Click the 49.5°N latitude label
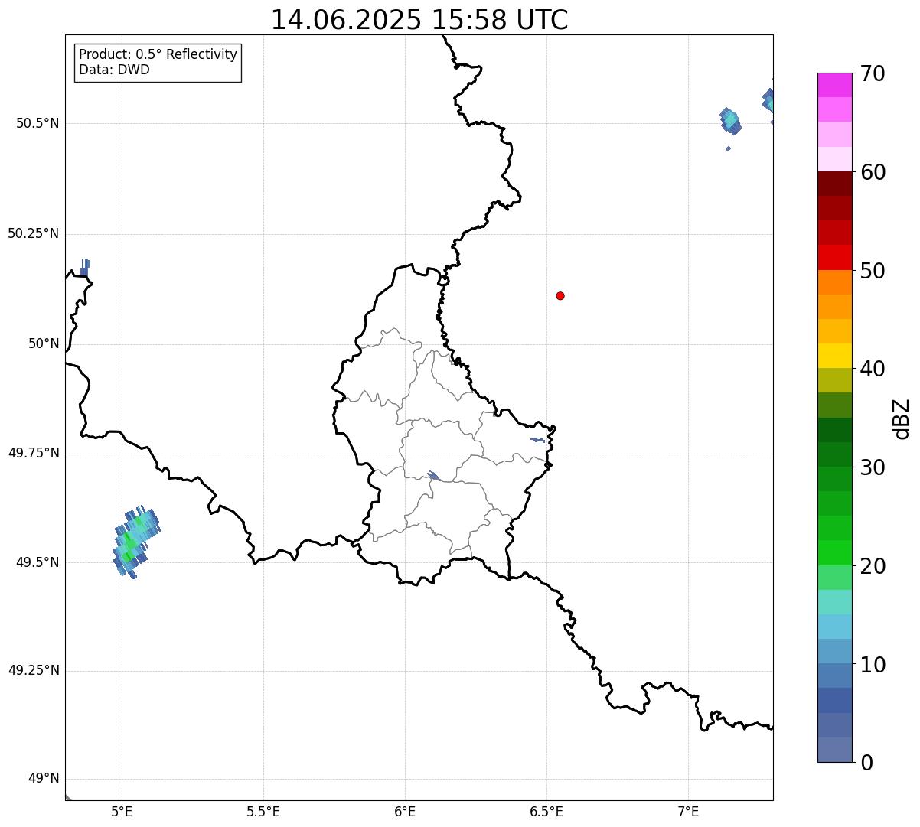Viewport: 920px width, 827px height. pyautogui.click(x=38, y=562)
